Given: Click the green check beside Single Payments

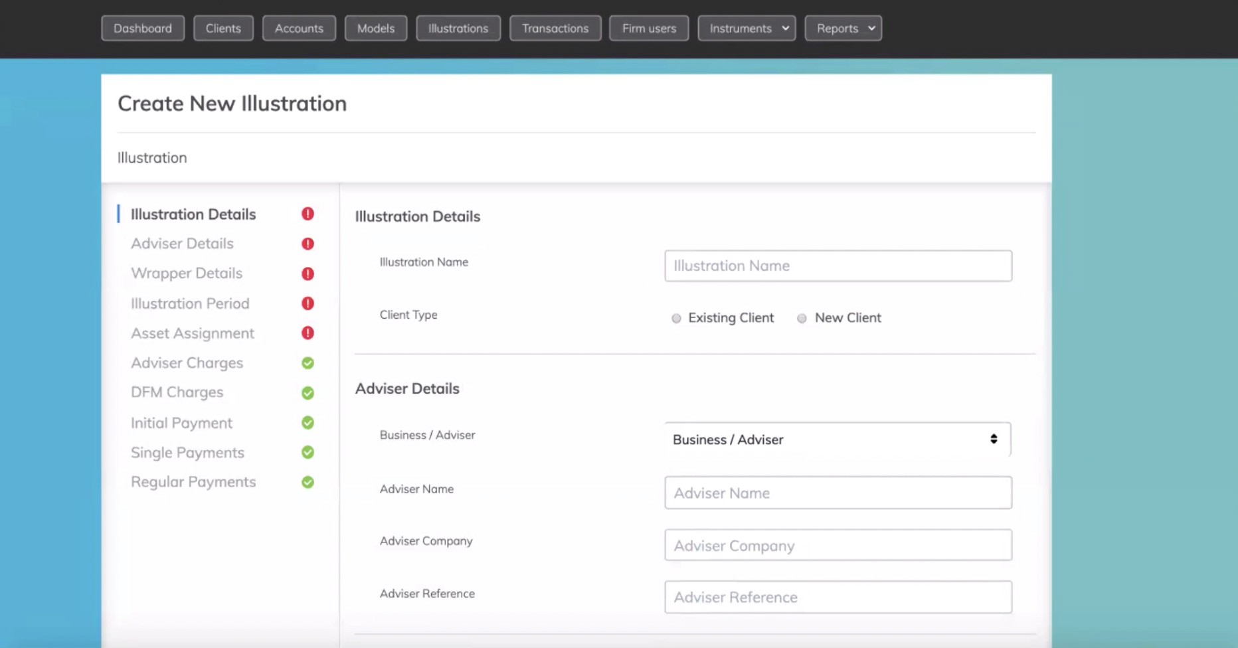Looking at the screenshot, I should [x=308, y=452].
